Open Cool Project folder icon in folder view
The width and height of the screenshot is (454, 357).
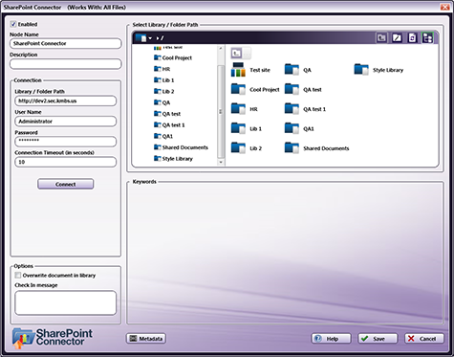pos(238,89)
